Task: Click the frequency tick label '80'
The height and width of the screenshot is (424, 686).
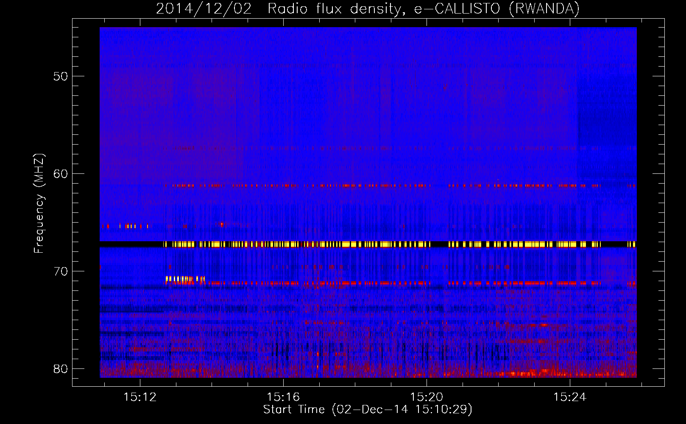Action: point(61,369)
